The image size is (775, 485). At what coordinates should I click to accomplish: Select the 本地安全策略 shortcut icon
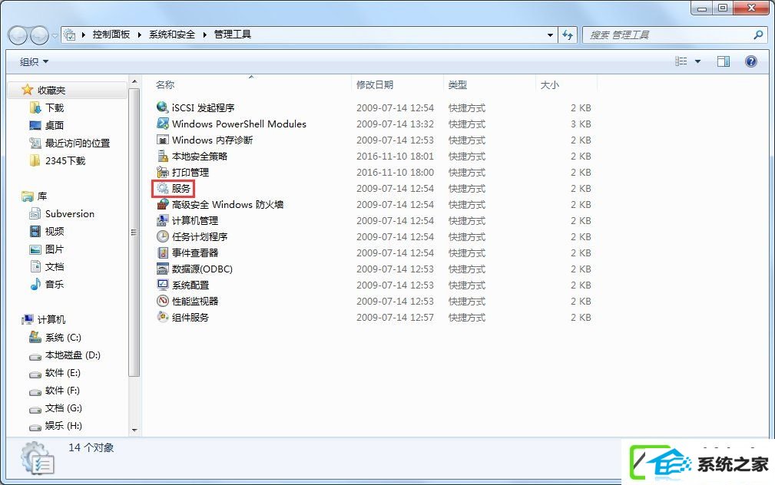[x=163, y=156]
